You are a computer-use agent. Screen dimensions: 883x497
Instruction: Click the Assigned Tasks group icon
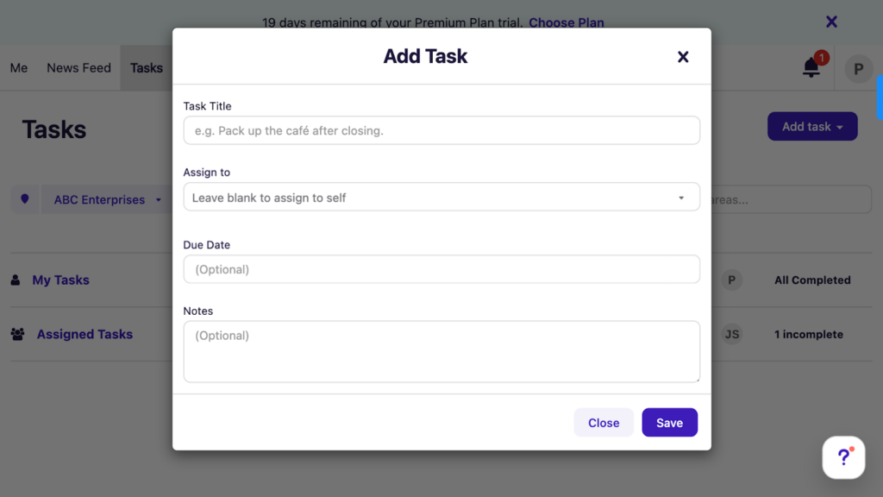(17, 335)
